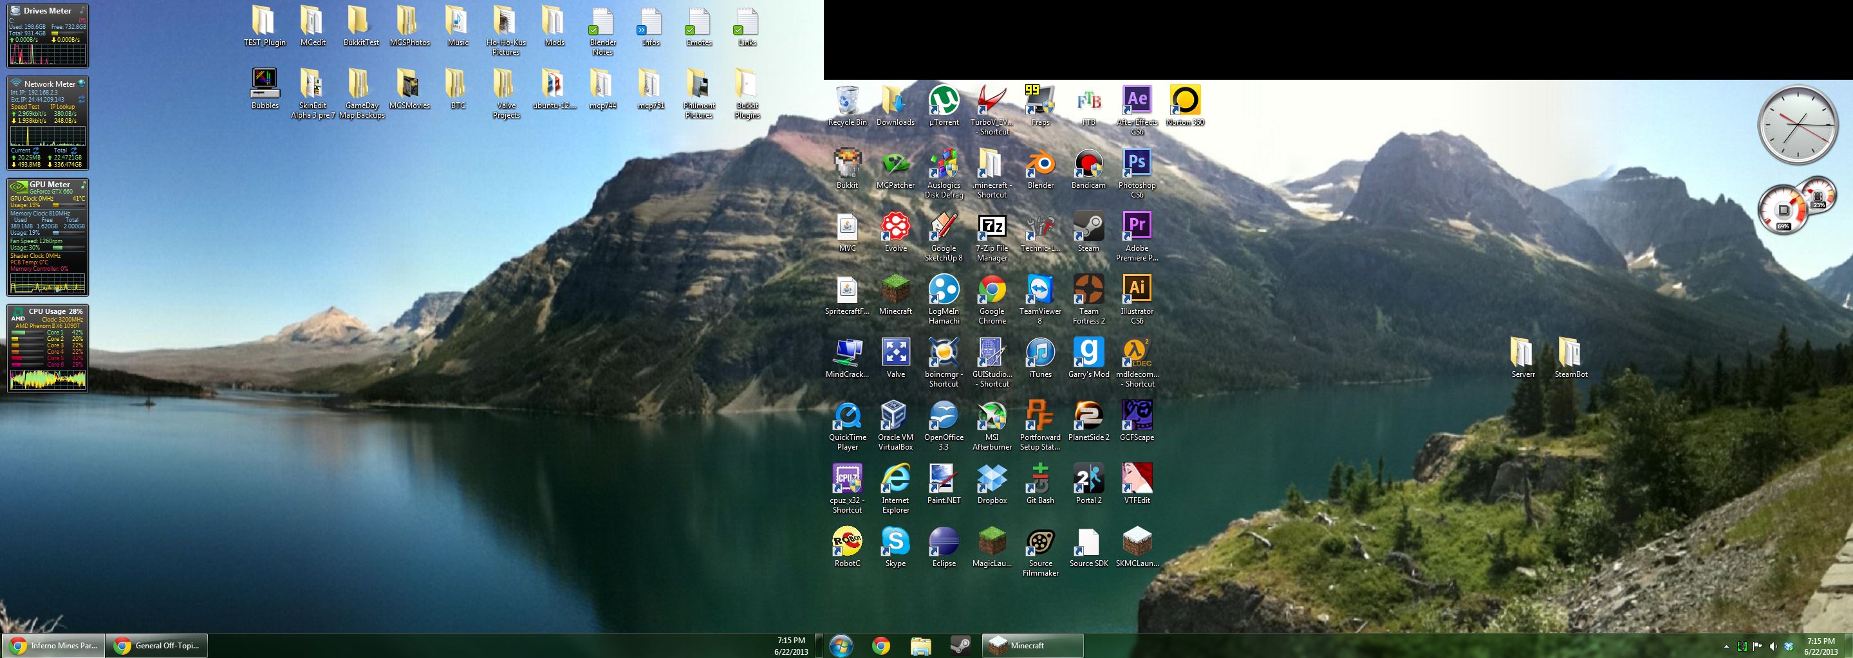Open iTunes shortcut
The width and height of the screenshot is (1853, 658).
point(1040,358)
